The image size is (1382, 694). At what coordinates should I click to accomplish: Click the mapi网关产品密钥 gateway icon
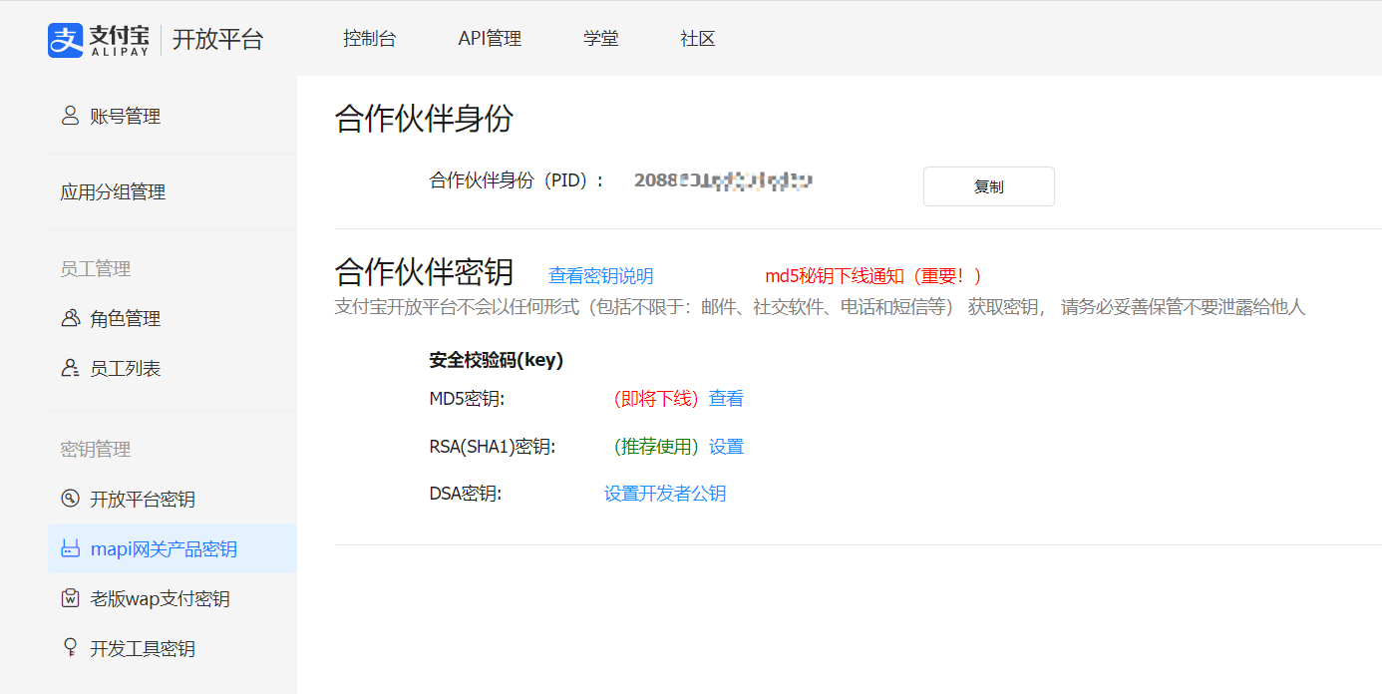point(70,548)
